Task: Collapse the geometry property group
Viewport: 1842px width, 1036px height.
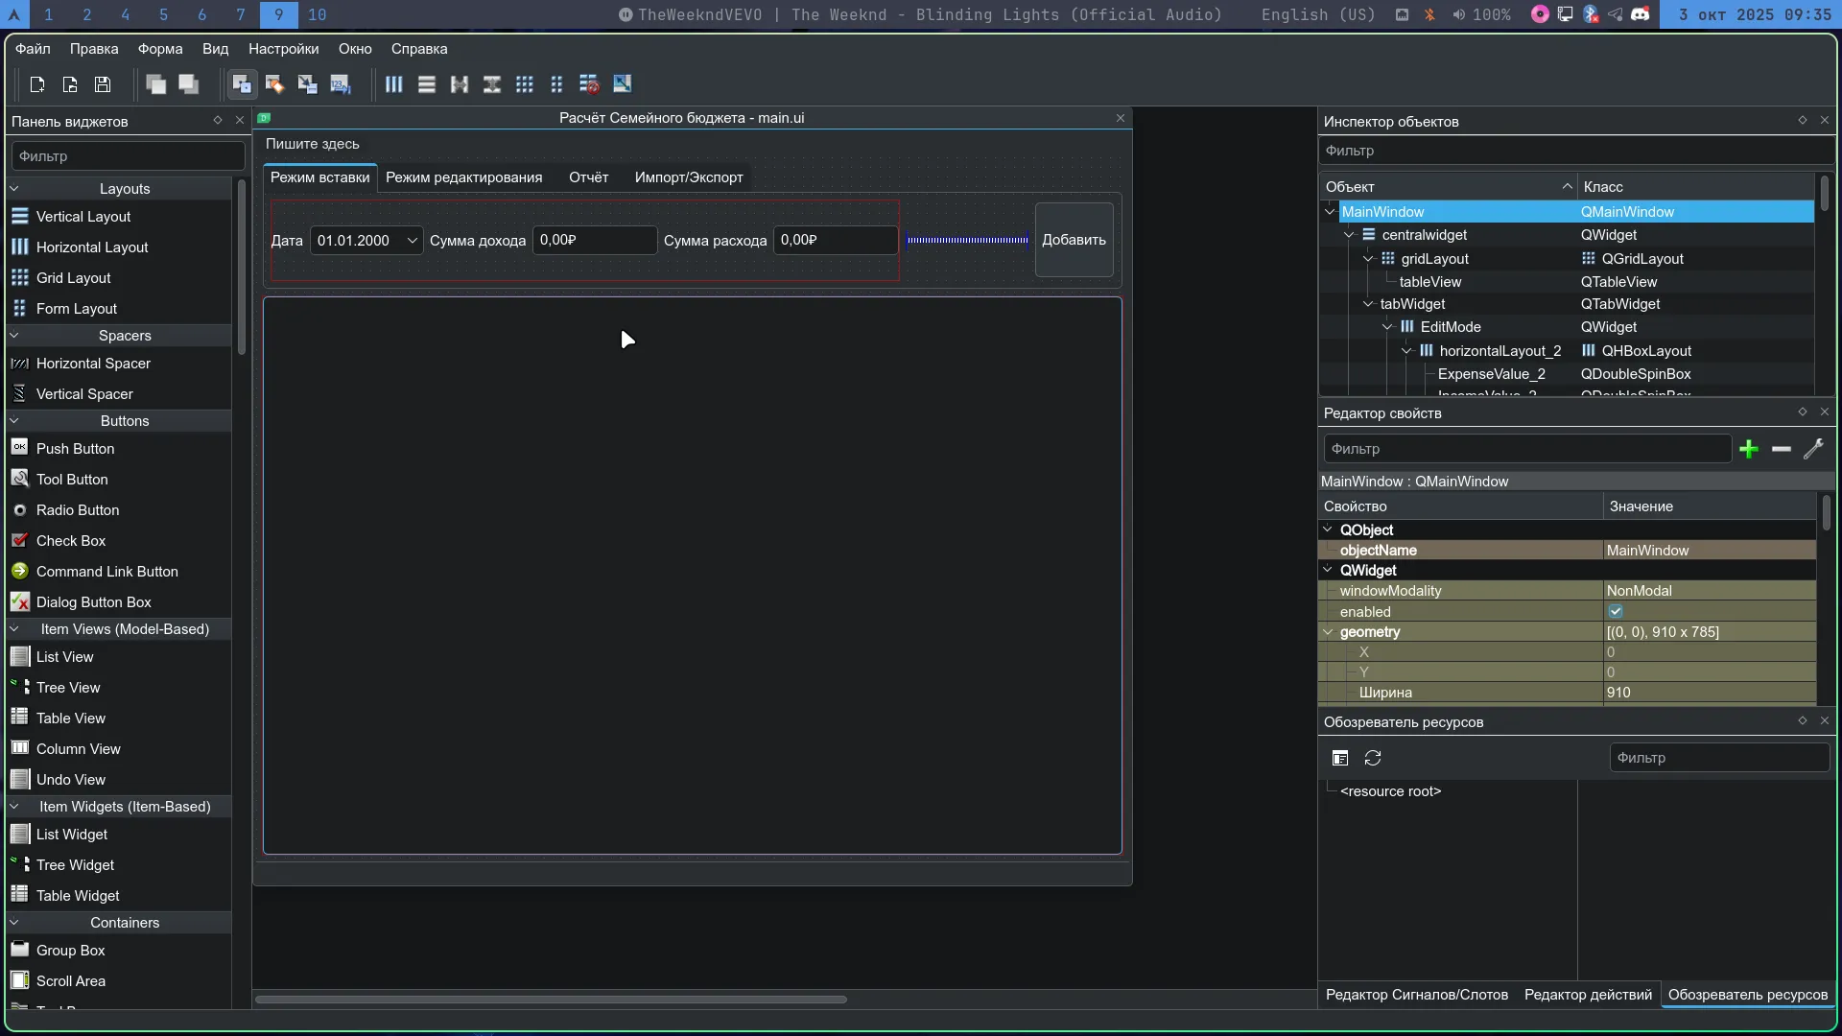Action: [x=1329, y=632]
